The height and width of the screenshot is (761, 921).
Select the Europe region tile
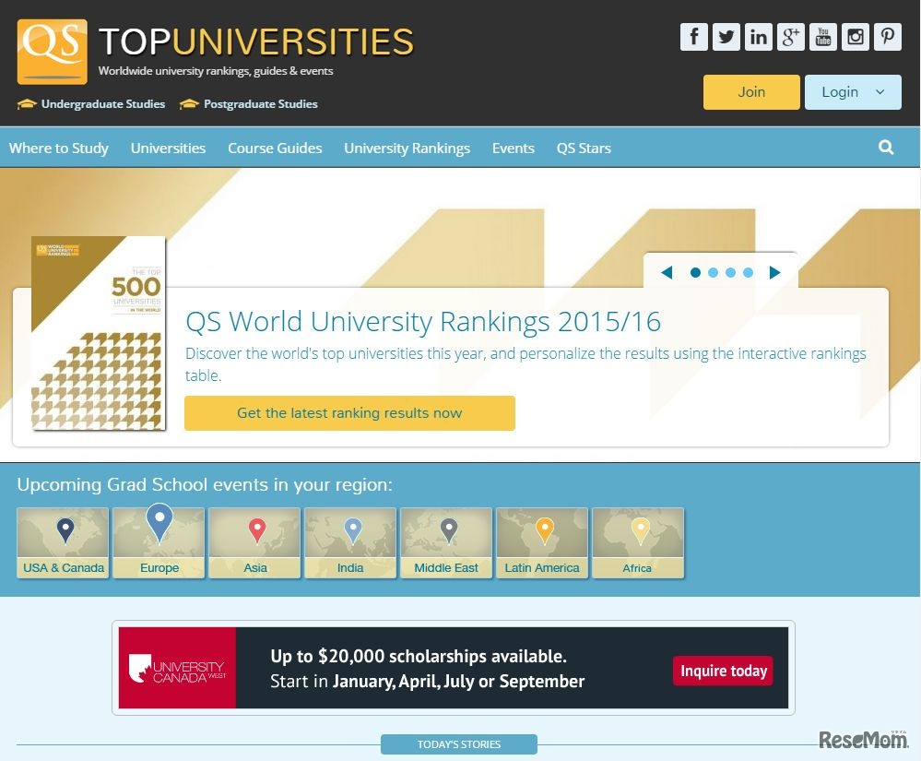(159, 542)
